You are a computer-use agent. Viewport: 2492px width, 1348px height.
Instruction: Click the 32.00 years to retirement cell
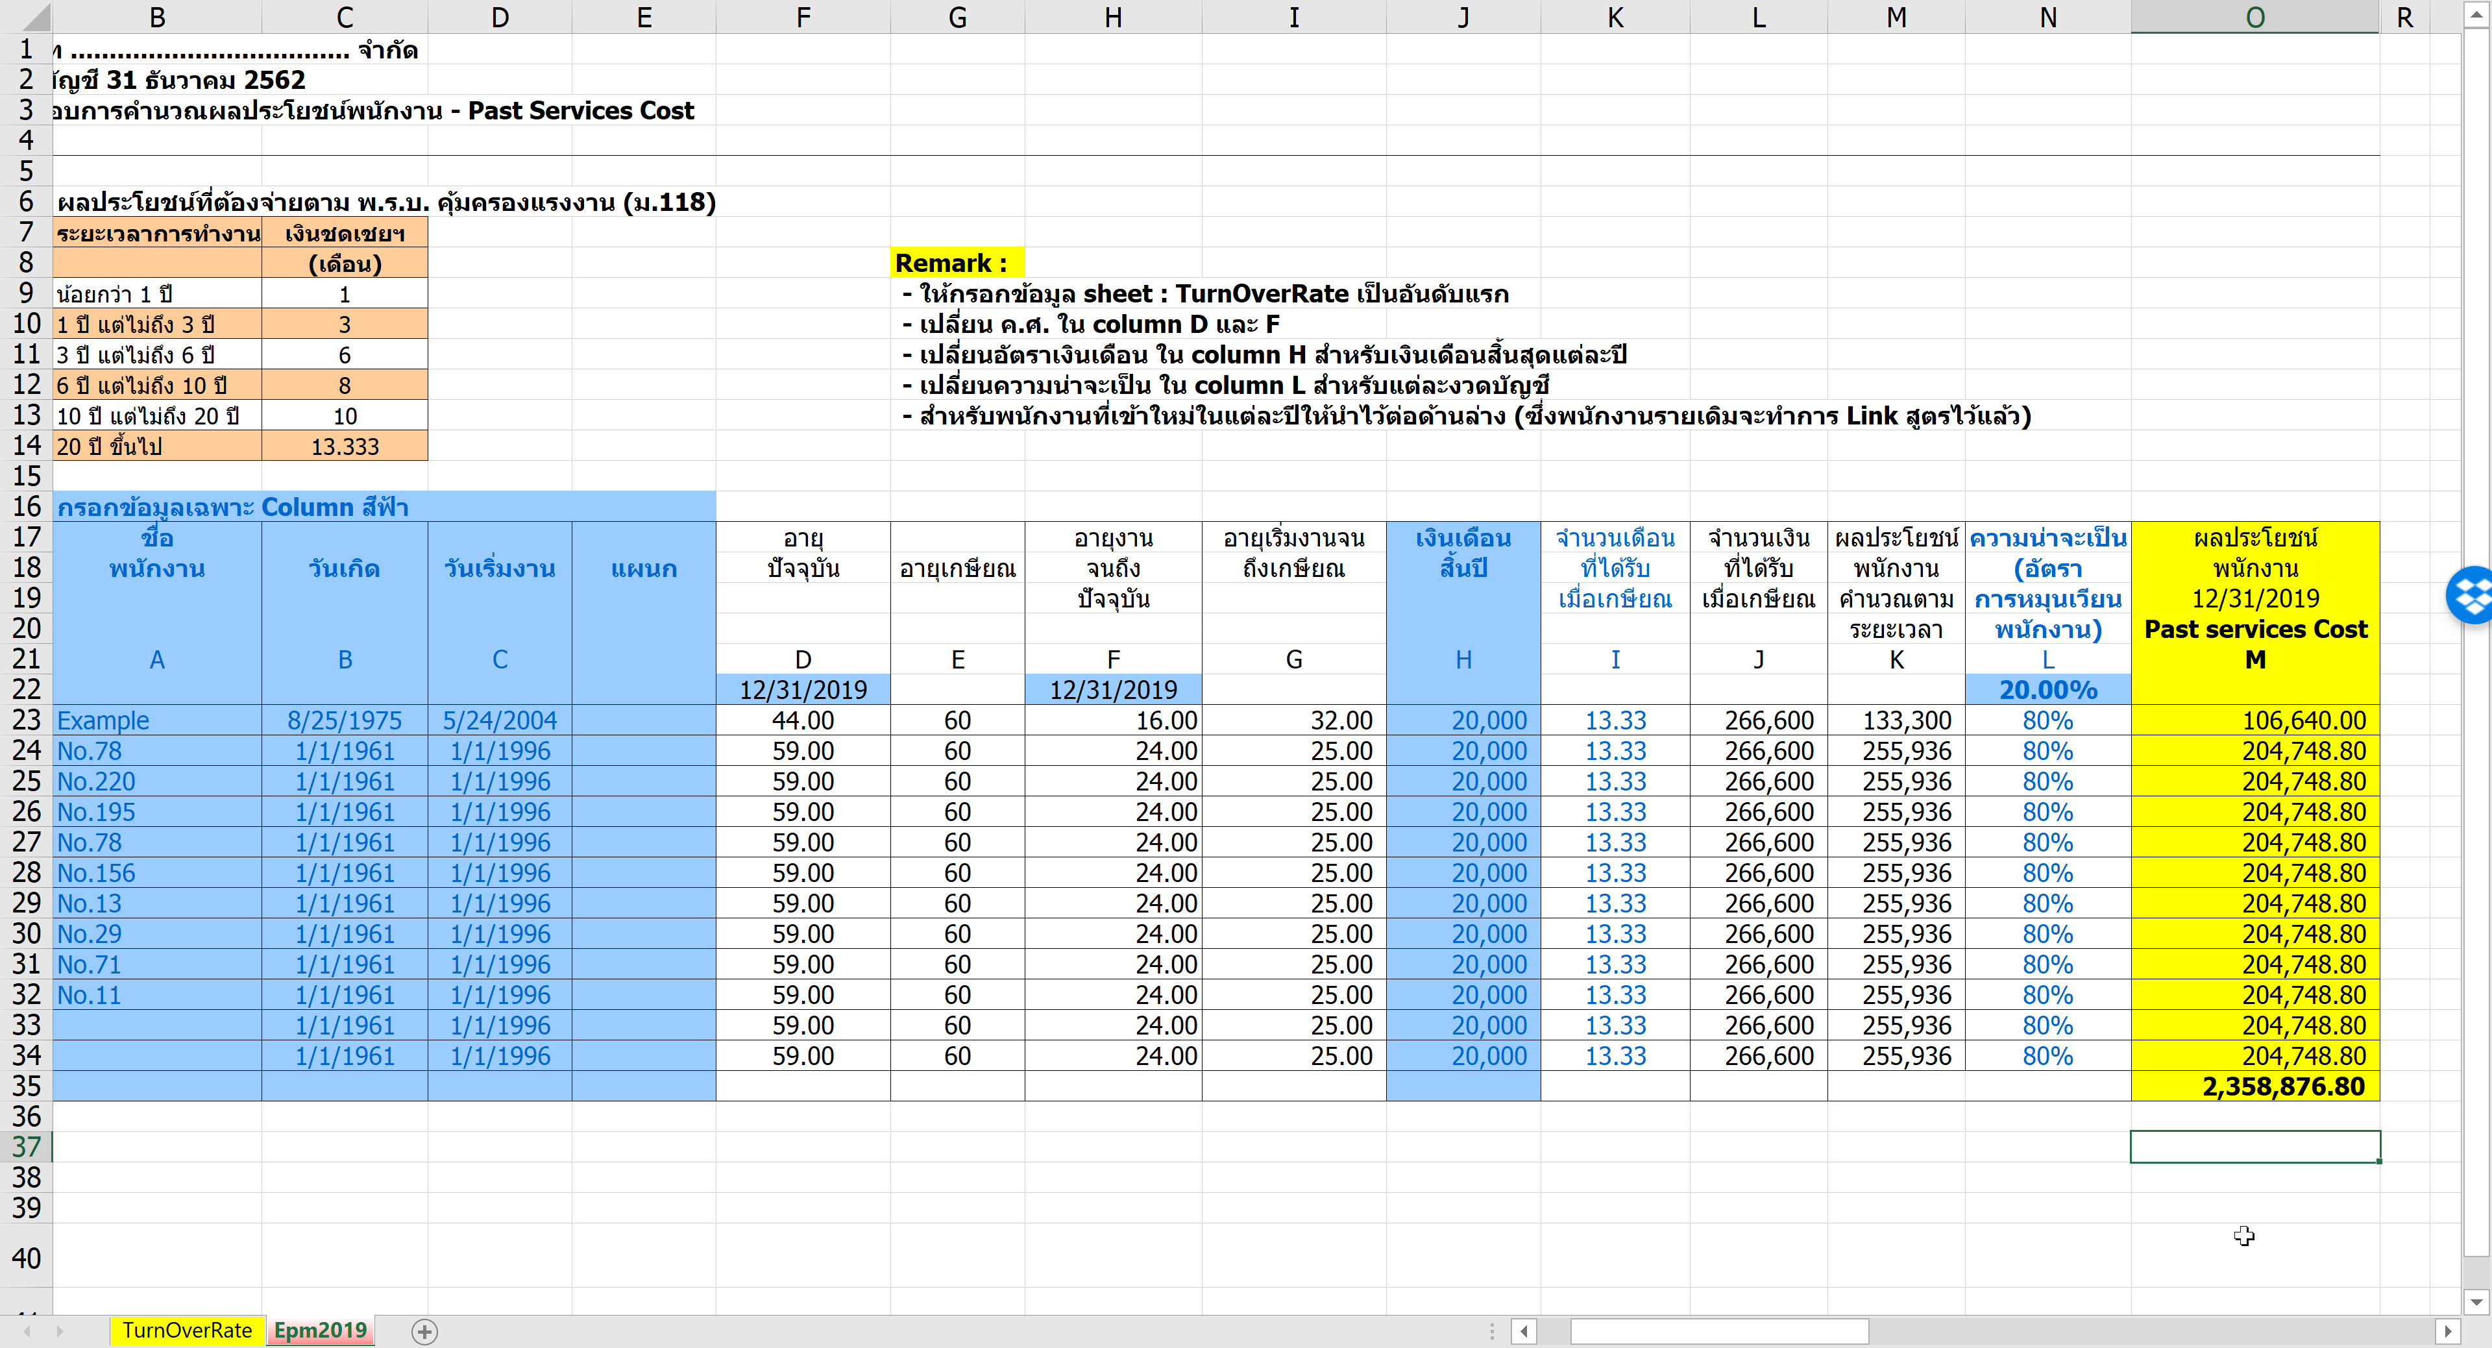coord(1293,720)
